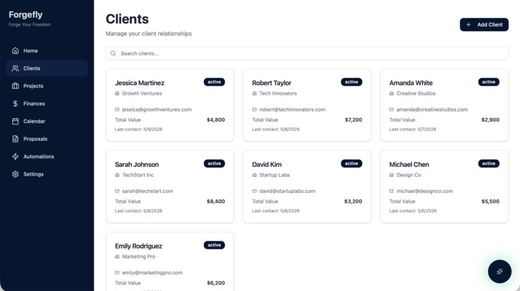520x291 pixels.
Task: Open Emily Rodriguez client card
Action: [x=170, y=261]
